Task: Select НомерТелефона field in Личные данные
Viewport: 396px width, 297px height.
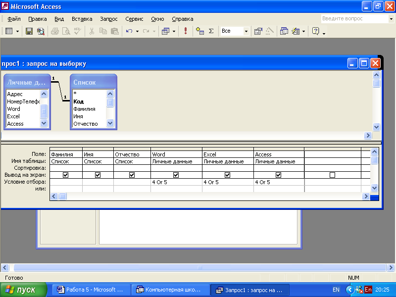Action: (23, 101)
